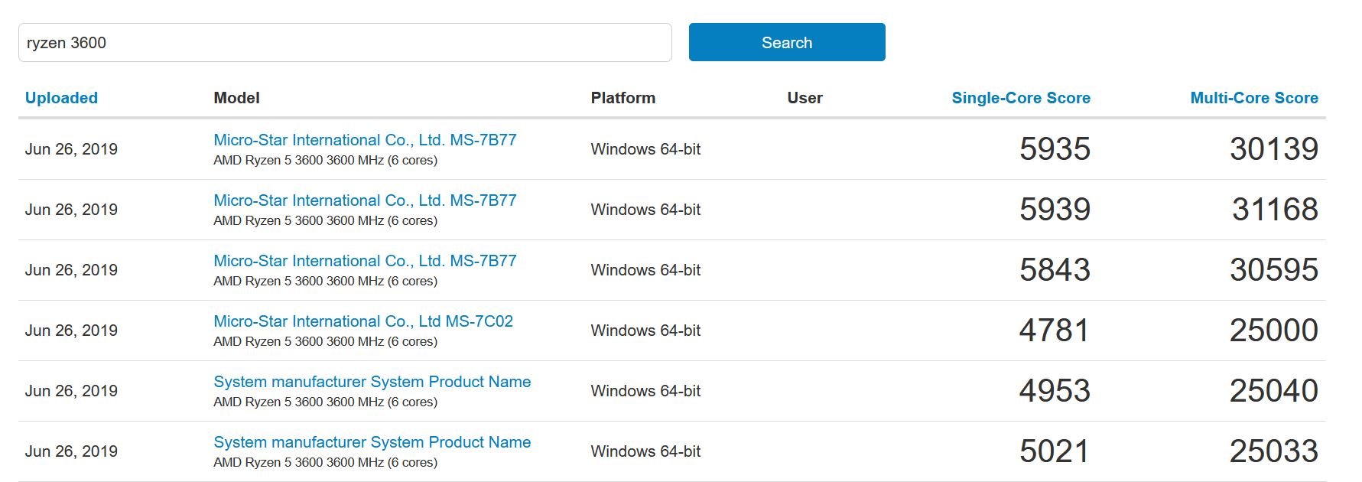Click the Model column header
The height and width of the screenshot is (482, 1362).
tap(236, 98)
